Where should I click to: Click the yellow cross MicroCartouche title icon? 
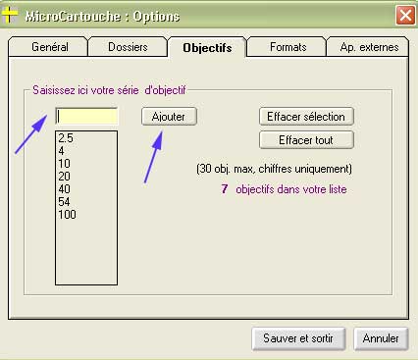(9, 15)
